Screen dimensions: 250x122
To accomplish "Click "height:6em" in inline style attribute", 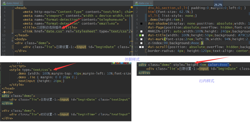I will pyautogui.click(x=197, y=65).
